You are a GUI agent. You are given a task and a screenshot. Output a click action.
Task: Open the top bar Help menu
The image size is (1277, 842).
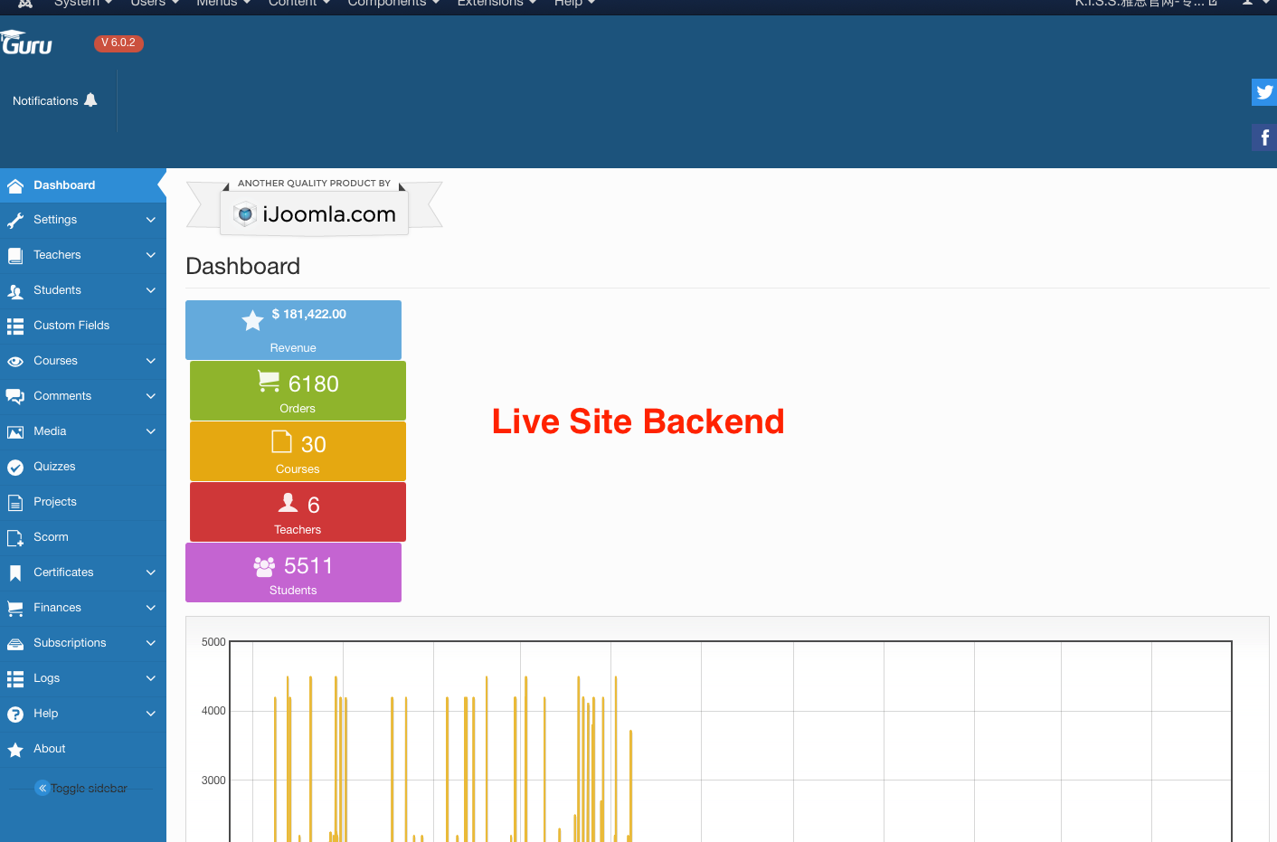pyautogui.click(x=575, y=4)
